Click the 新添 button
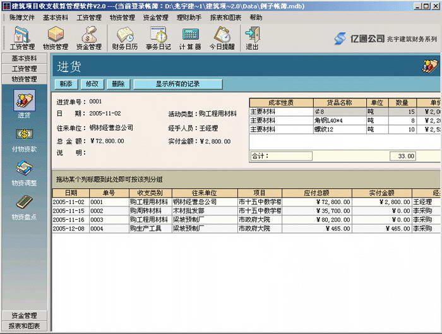 point(66,84)
